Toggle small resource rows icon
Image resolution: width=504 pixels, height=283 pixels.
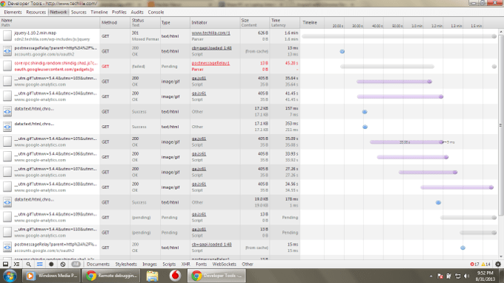point(39,264)
